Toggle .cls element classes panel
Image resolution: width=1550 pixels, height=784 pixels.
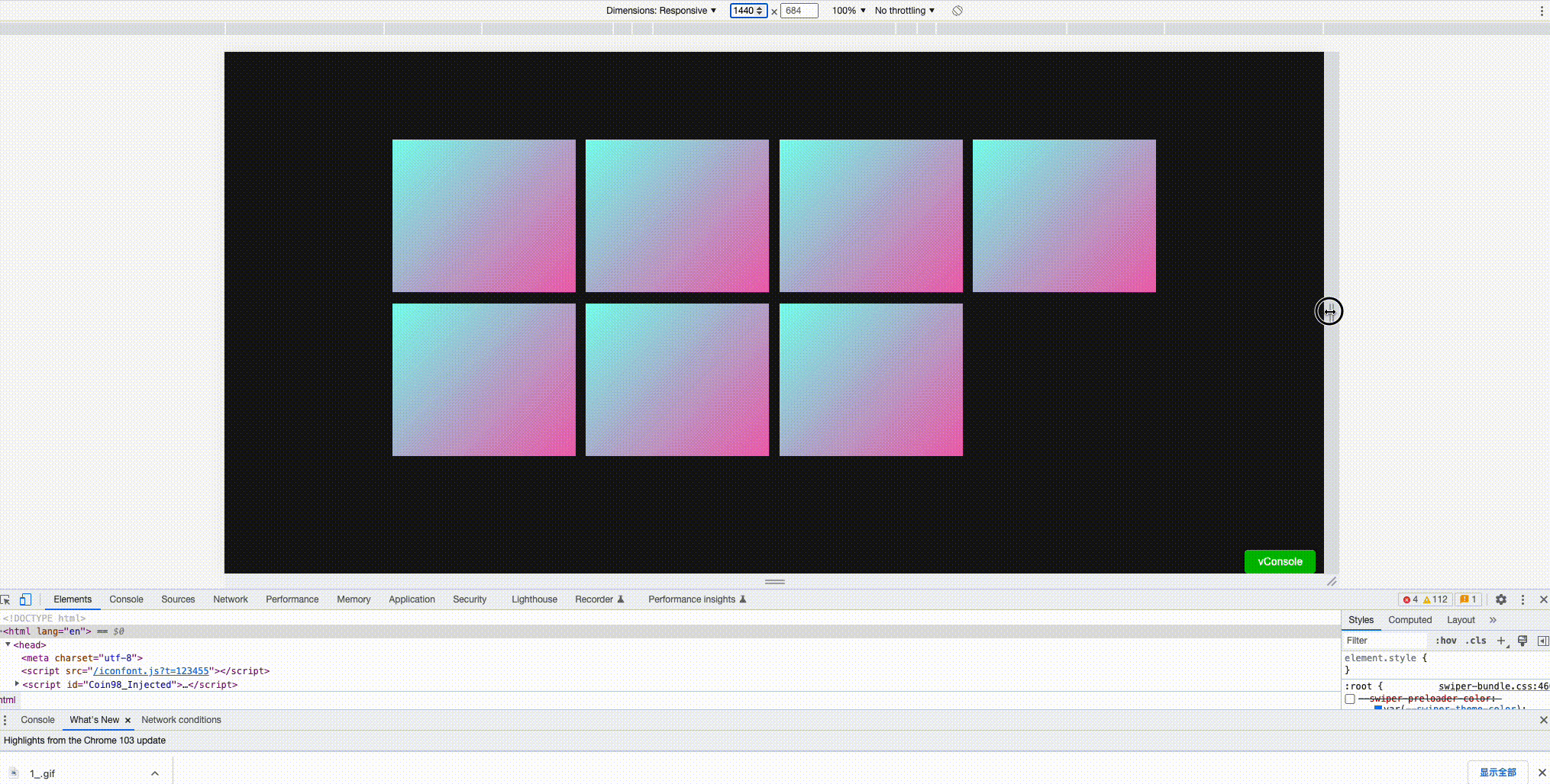click(x=1476, y=641)
